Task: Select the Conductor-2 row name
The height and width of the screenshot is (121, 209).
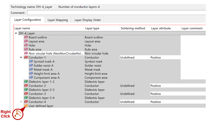Action: (37, 86)
